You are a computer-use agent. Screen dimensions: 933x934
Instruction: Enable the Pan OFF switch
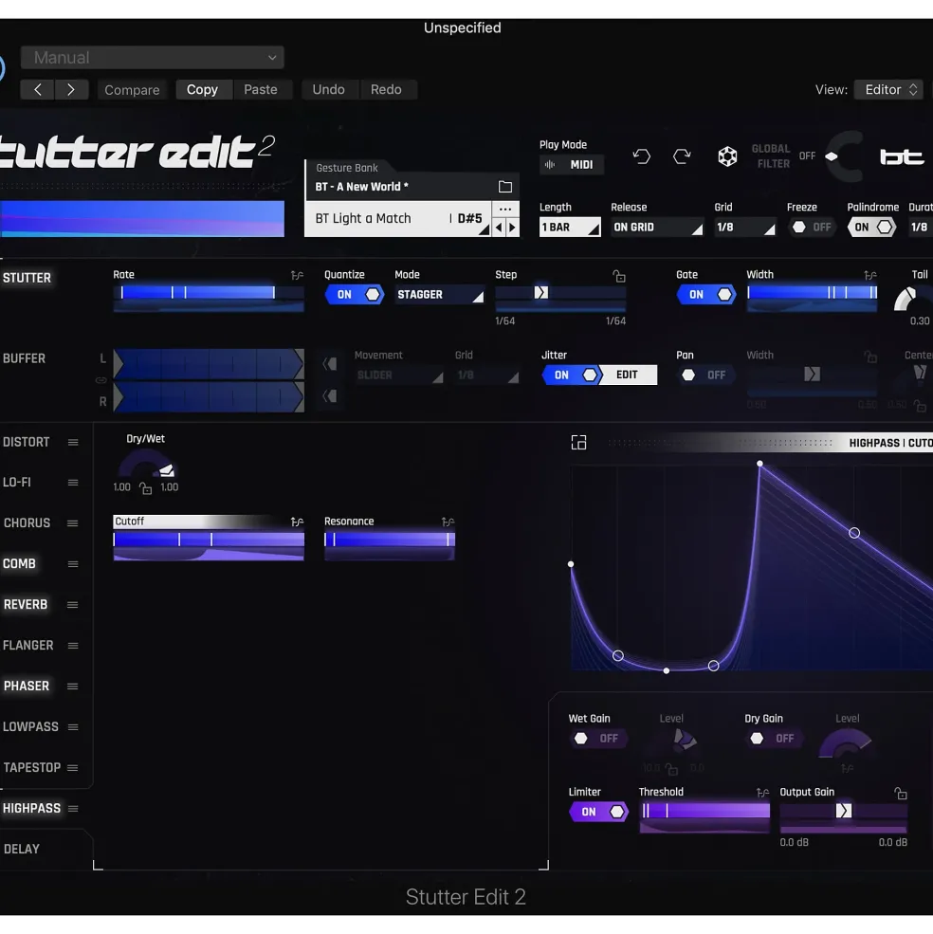point(705,375)
